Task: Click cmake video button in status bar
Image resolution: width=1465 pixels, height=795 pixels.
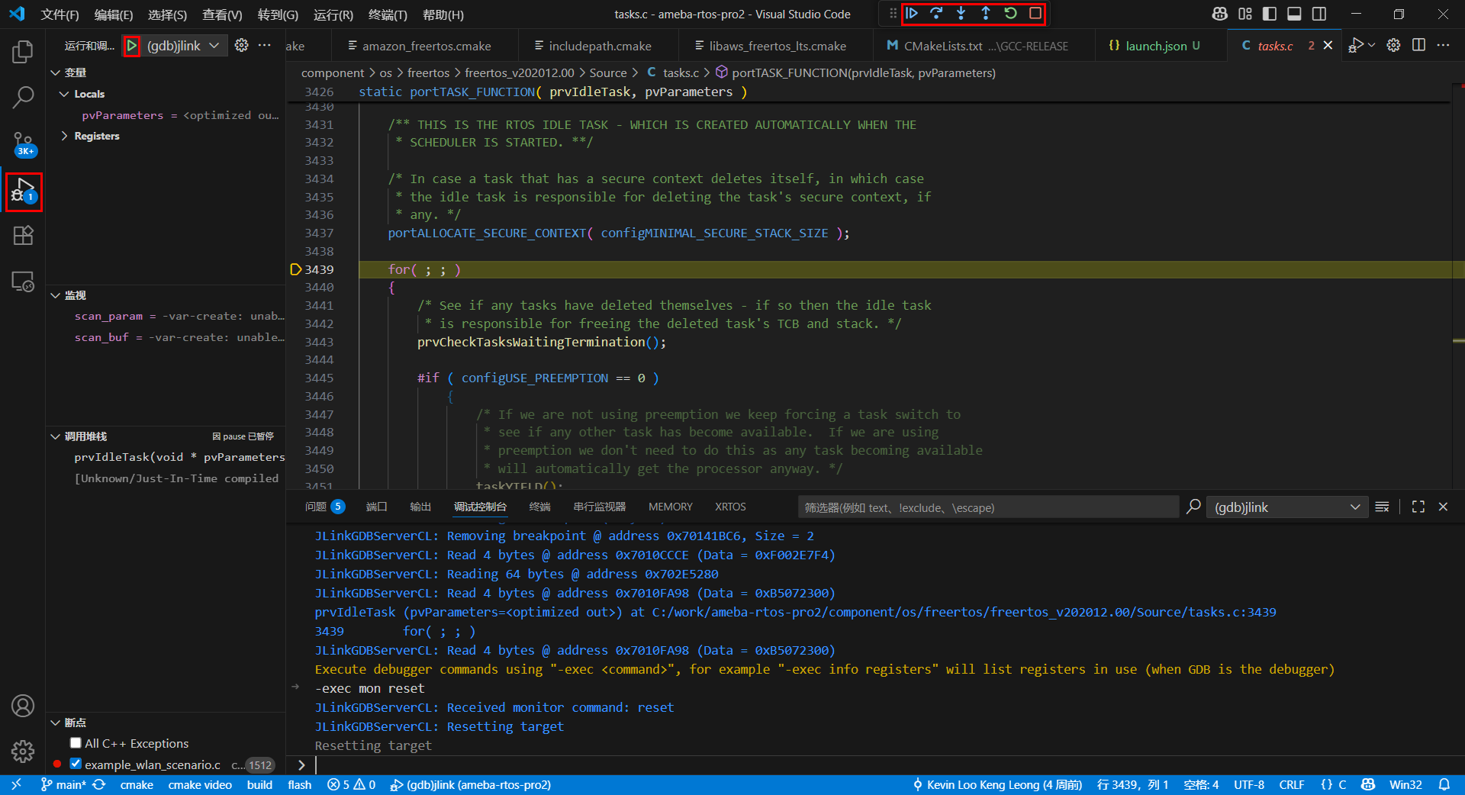Action: click(x=200, y=785)
